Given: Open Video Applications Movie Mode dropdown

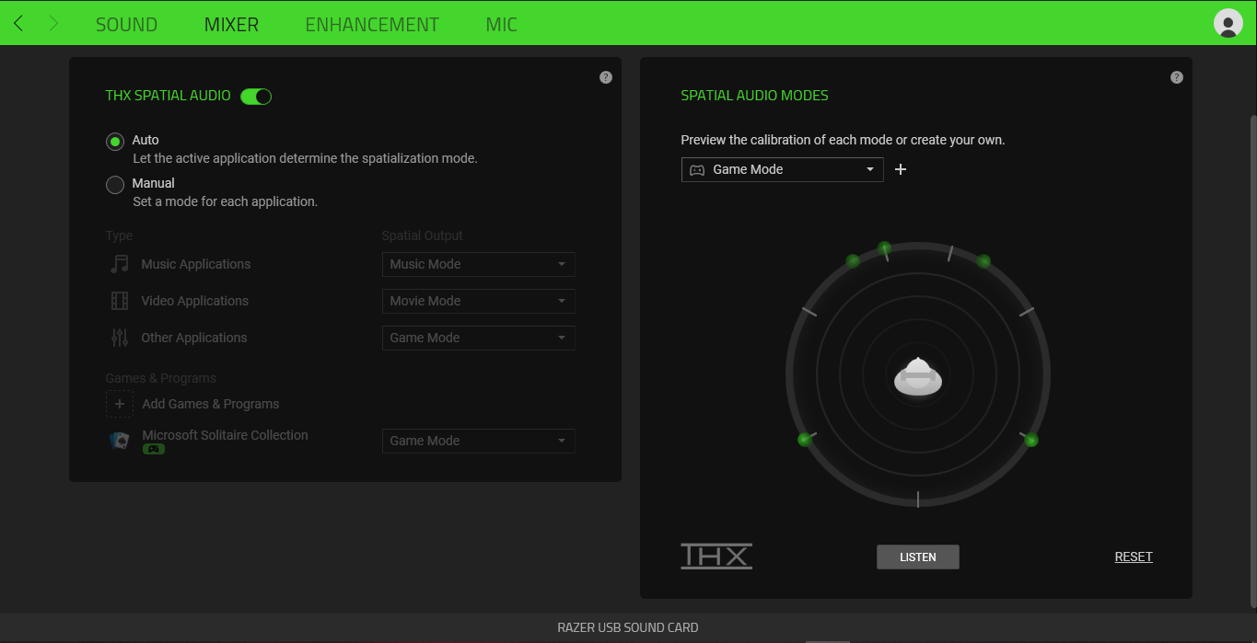Looking at the screenshot, I should click(x=479, y=301).
